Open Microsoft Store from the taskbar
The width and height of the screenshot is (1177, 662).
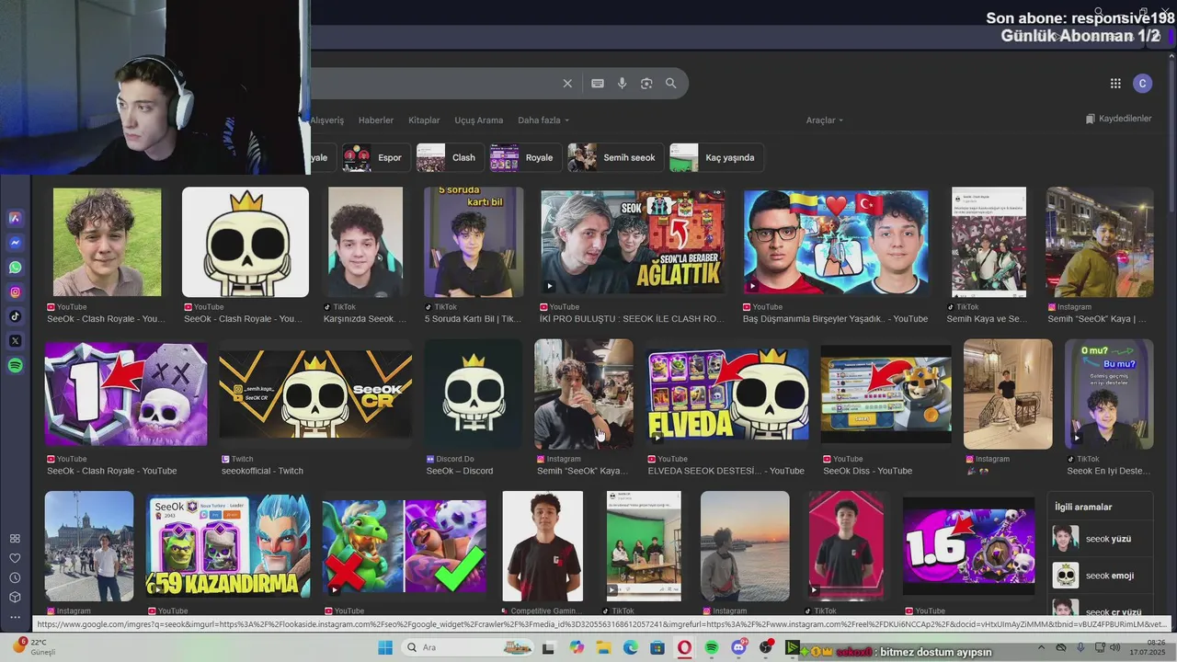coord(657,647)
